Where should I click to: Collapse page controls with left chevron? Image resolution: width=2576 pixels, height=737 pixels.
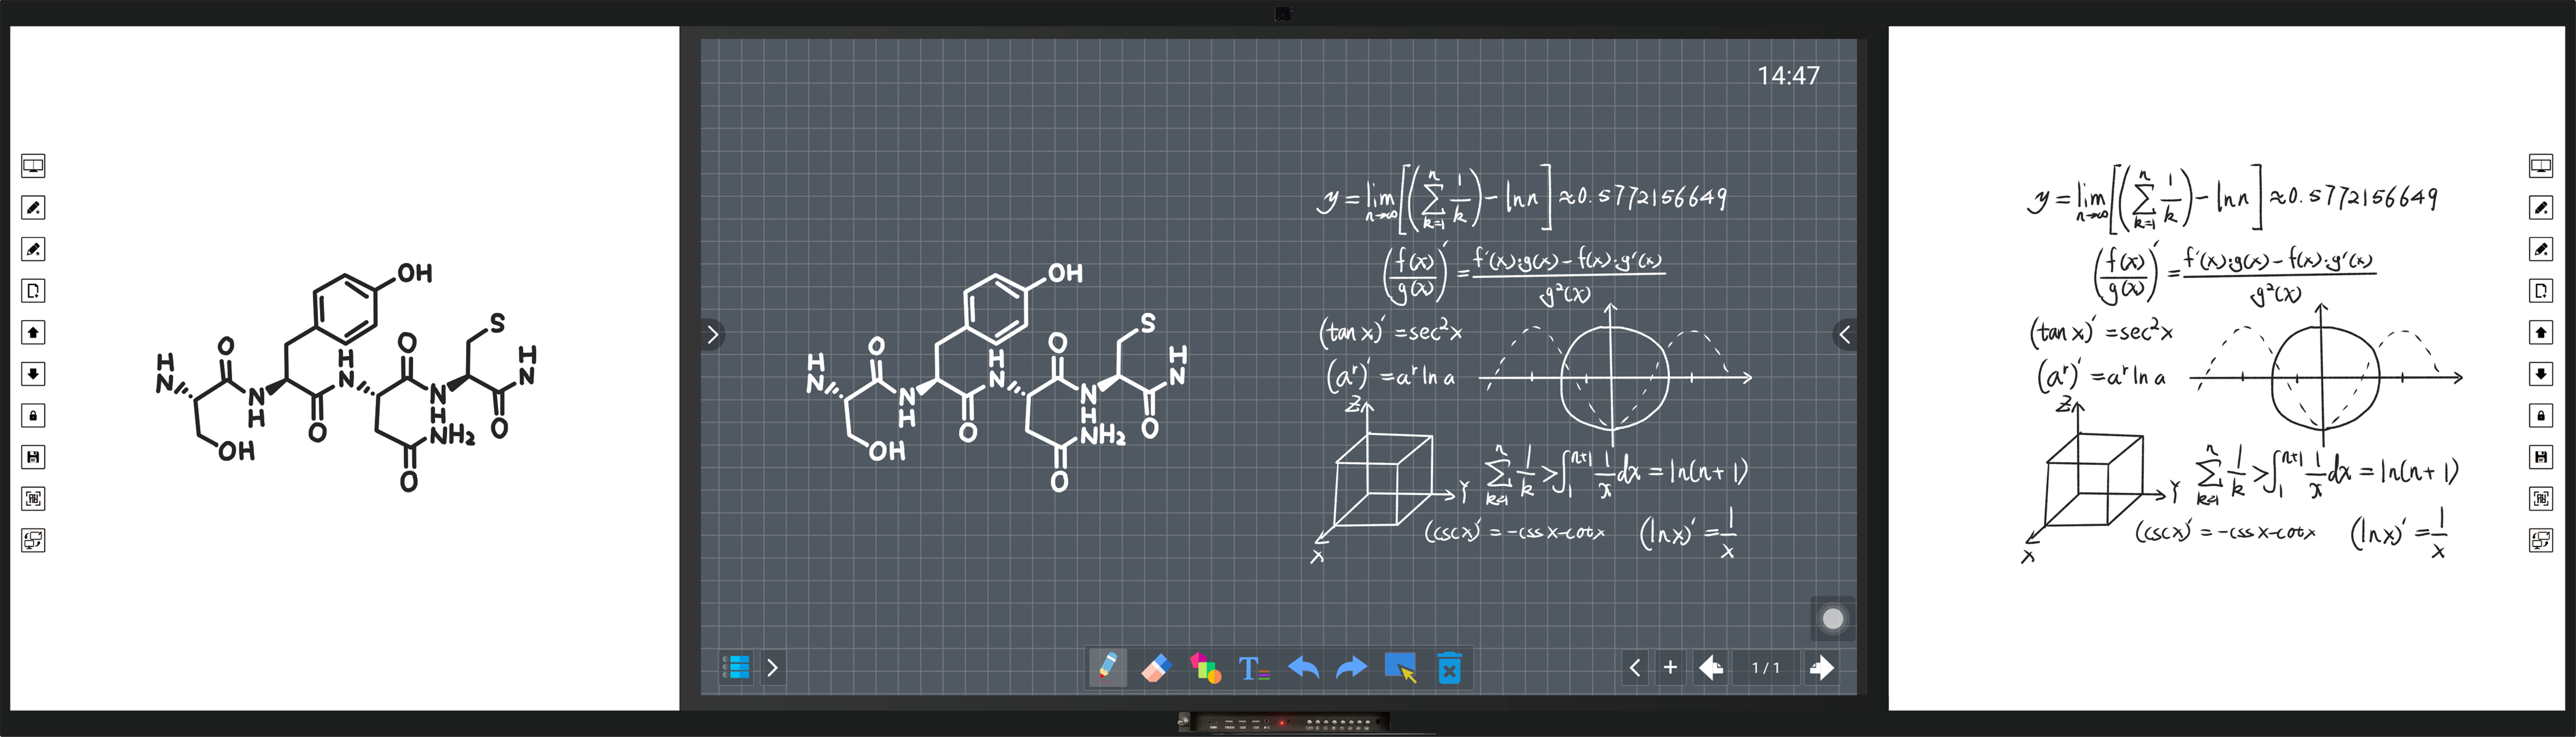coord(1634,667)
